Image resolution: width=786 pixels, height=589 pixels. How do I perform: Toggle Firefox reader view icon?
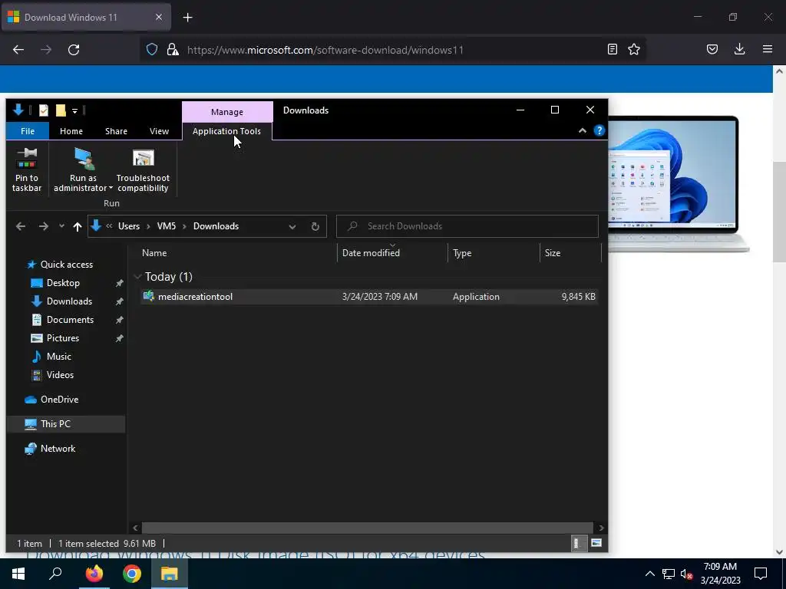click(612, 49)
